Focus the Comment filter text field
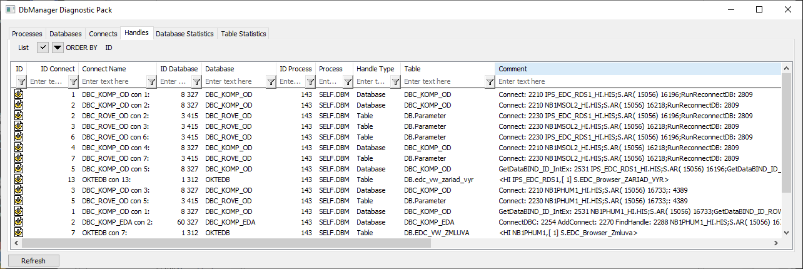 (638, 81)
